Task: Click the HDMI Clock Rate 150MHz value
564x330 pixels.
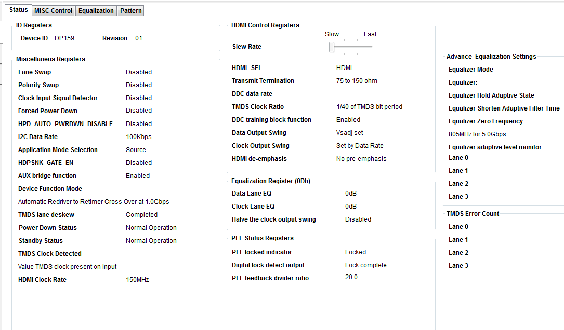Action: (137, 280)
